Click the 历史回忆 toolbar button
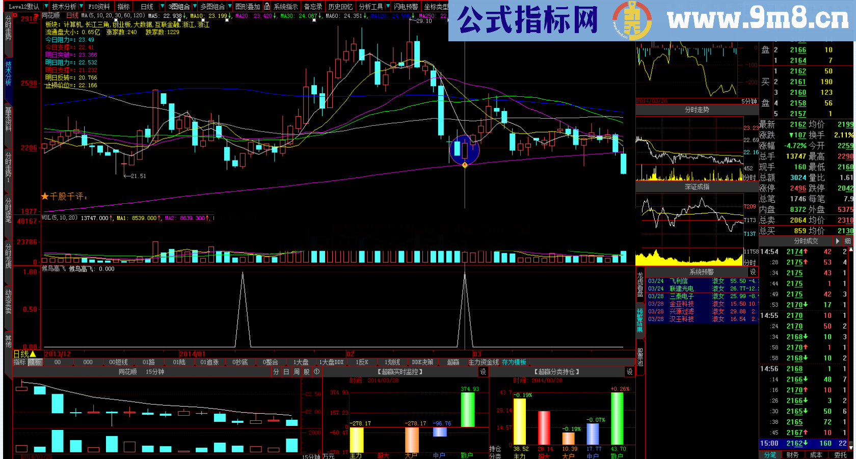Screen dimensions: 856x459 [x=340, y=7]
